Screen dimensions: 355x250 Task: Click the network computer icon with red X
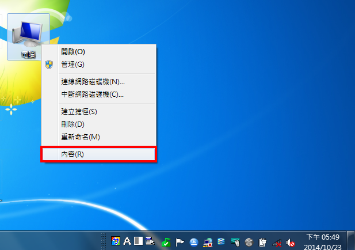point(207,241)
